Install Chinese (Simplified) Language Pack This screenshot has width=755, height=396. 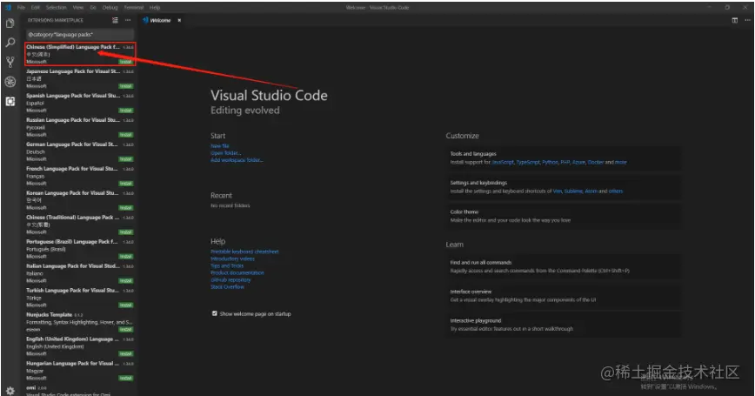(x=126, y=62)
